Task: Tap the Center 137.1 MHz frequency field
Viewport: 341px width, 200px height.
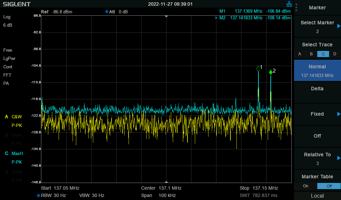Action: coord(161,188)
